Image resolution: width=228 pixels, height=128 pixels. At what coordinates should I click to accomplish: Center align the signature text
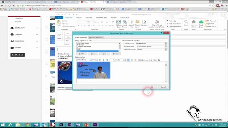pyautogui.click(x=132, y=60)
